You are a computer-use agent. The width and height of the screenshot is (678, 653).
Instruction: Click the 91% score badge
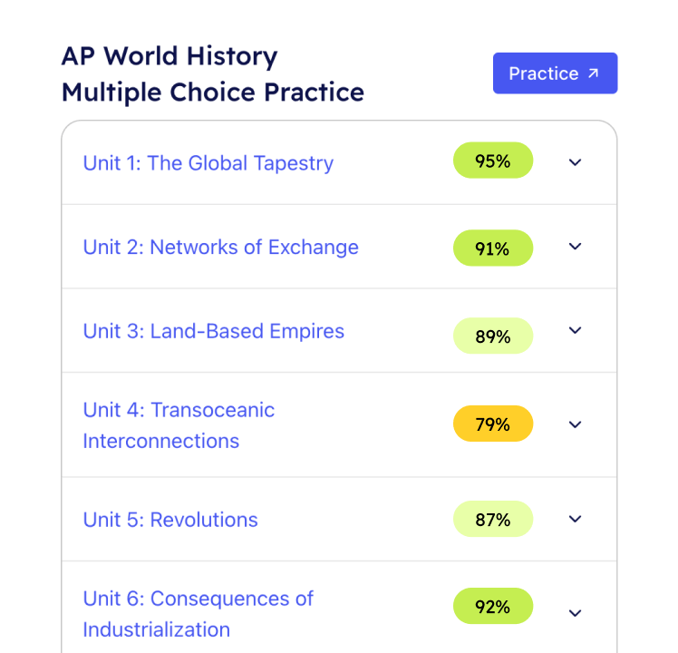(493, 248)
